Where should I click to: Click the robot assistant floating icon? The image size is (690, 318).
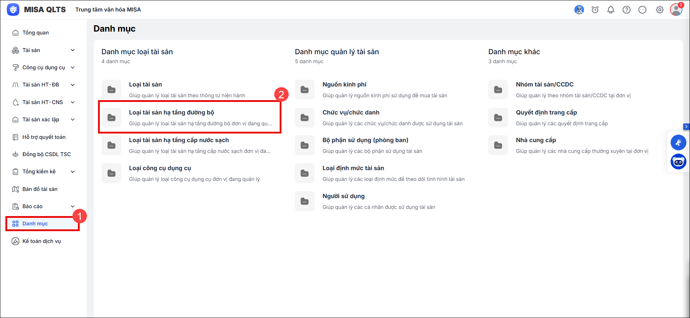678,162
